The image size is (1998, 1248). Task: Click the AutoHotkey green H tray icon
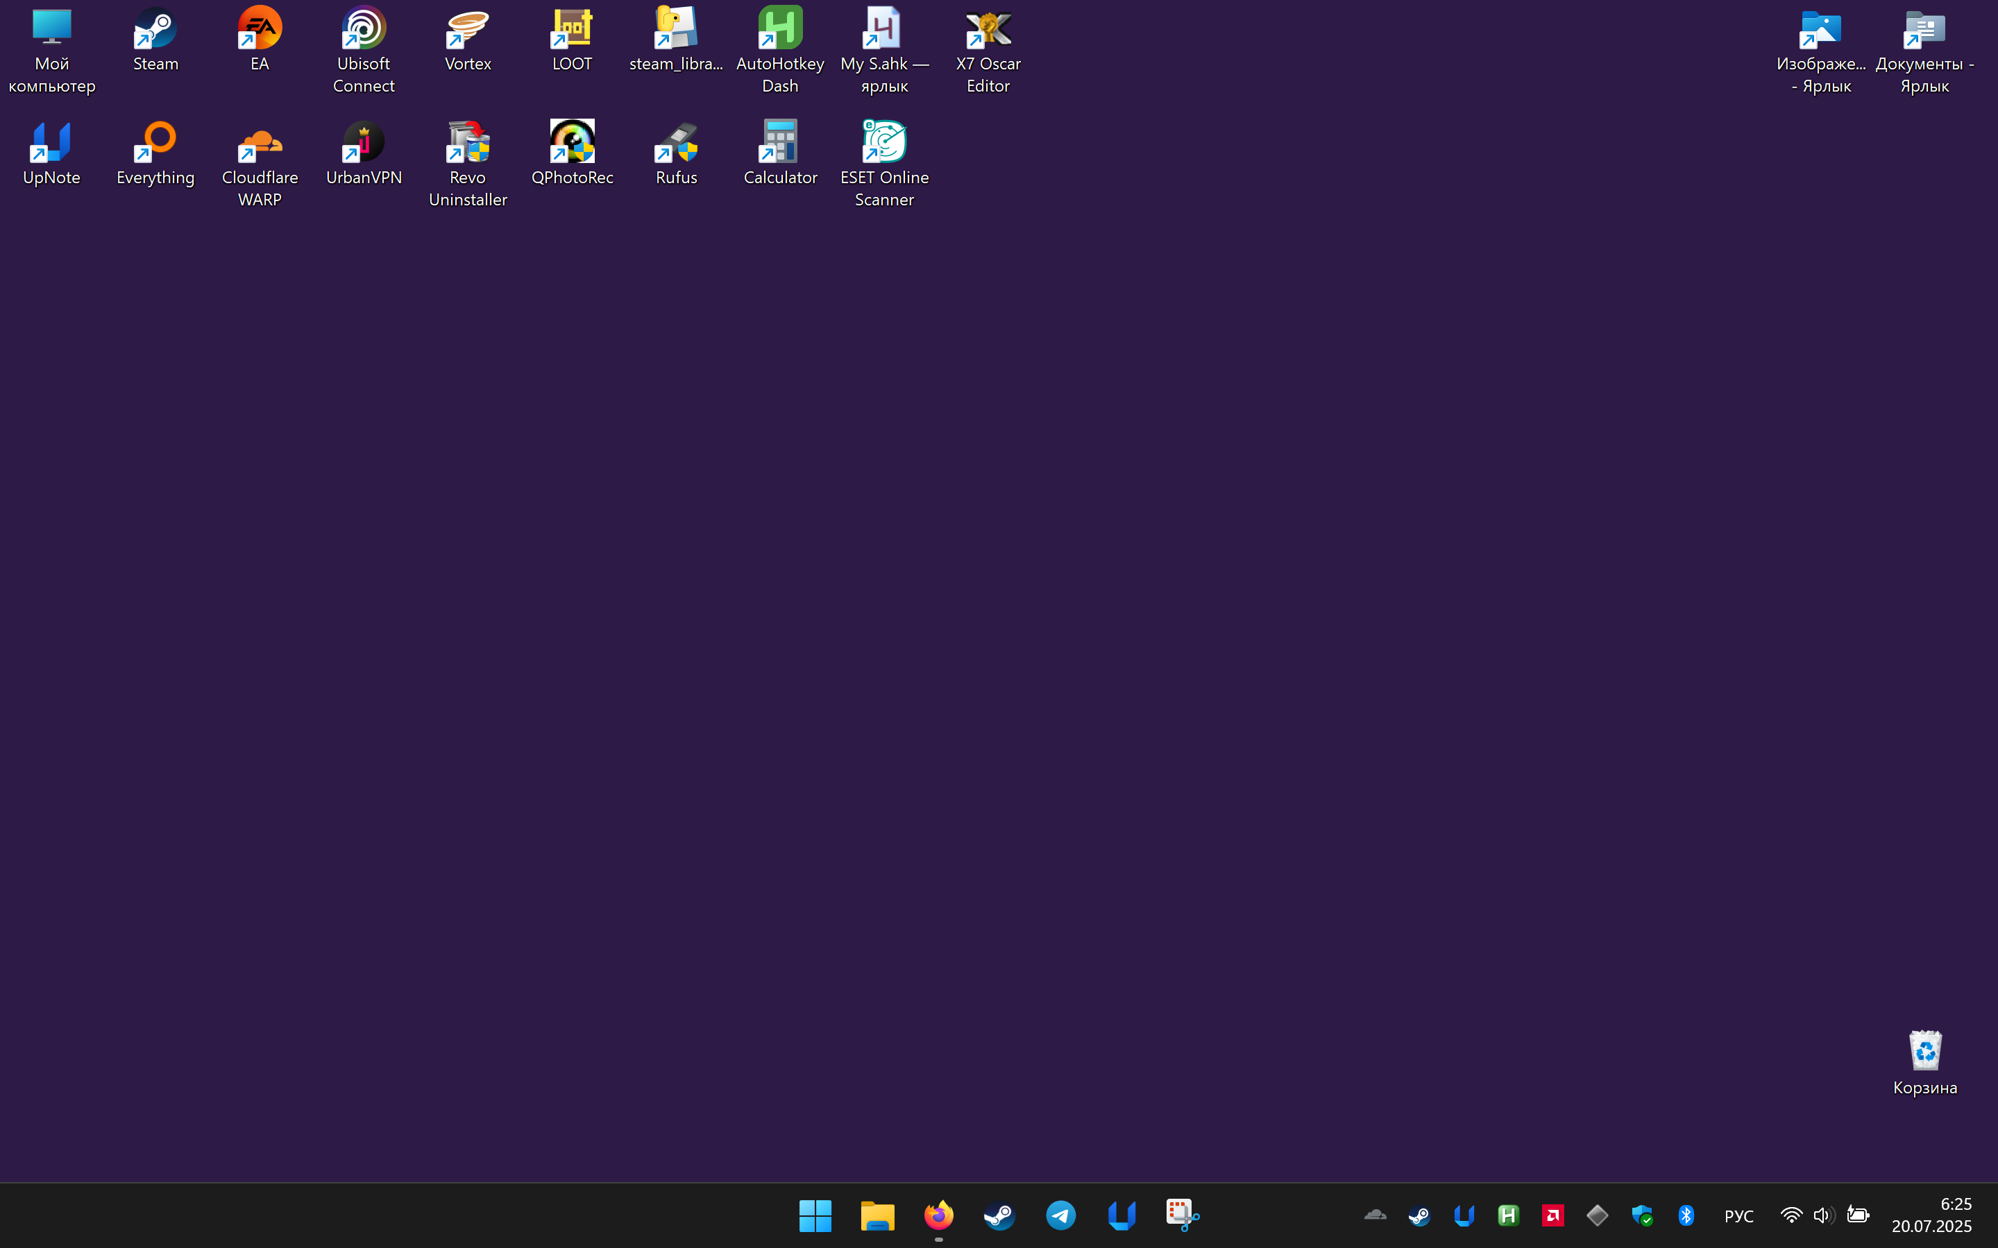click(x=1509, y=1215)
